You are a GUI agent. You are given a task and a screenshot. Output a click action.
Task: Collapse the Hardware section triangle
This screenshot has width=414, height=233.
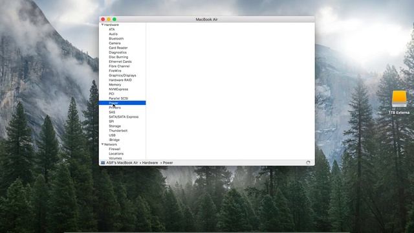coord(102,25)
